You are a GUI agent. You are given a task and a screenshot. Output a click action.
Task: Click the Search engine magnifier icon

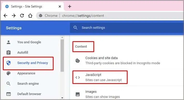click(x=9, y=84)
